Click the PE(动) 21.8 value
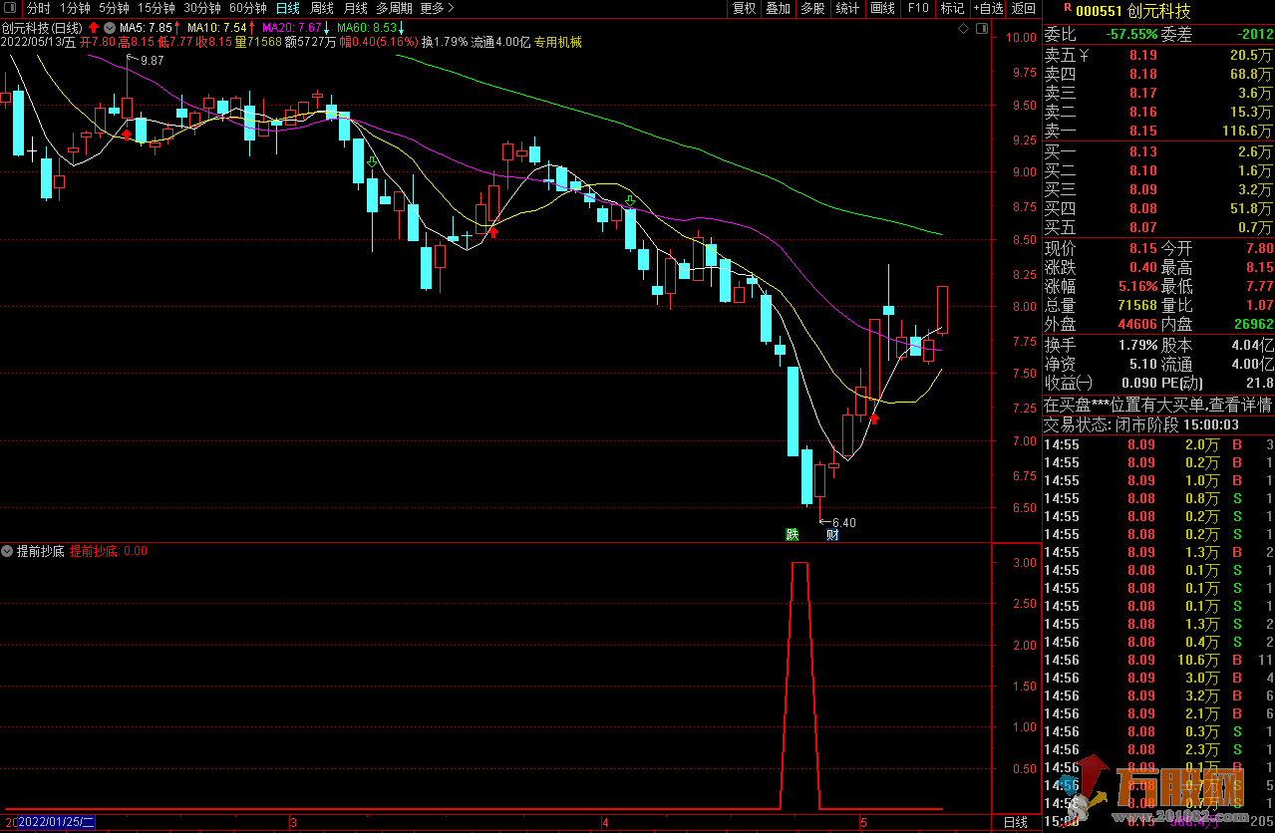Viewport: 1275px width, 833px height. click(x=1259, y=383)
